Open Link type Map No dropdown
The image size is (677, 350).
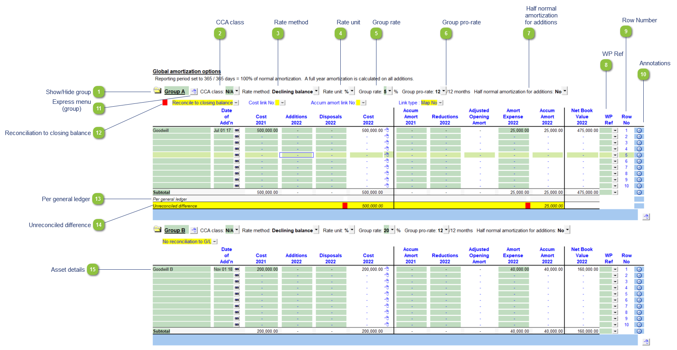click(441, 103)
